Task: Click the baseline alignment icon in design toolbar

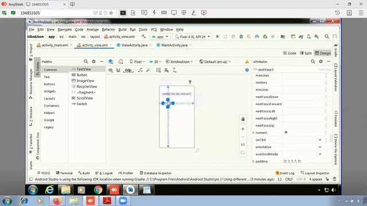Action: point(174,70)
